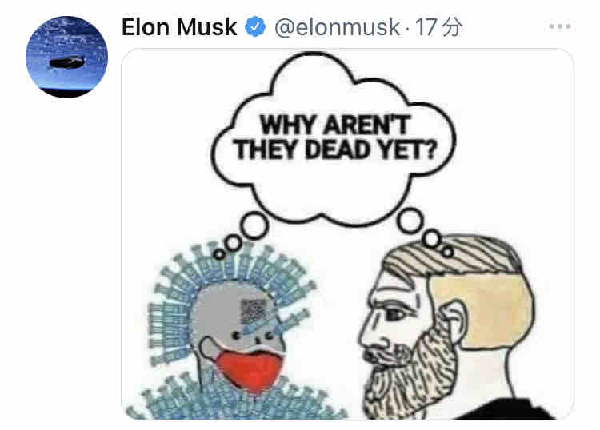Viewport: 600px width, 430px height.
Task: Click the @elonmusk handle
Action: pyautogui.click(x=337, y=27)
